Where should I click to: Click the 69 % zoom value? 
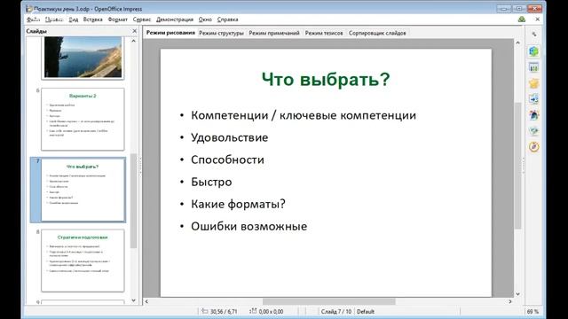point(532,311)
